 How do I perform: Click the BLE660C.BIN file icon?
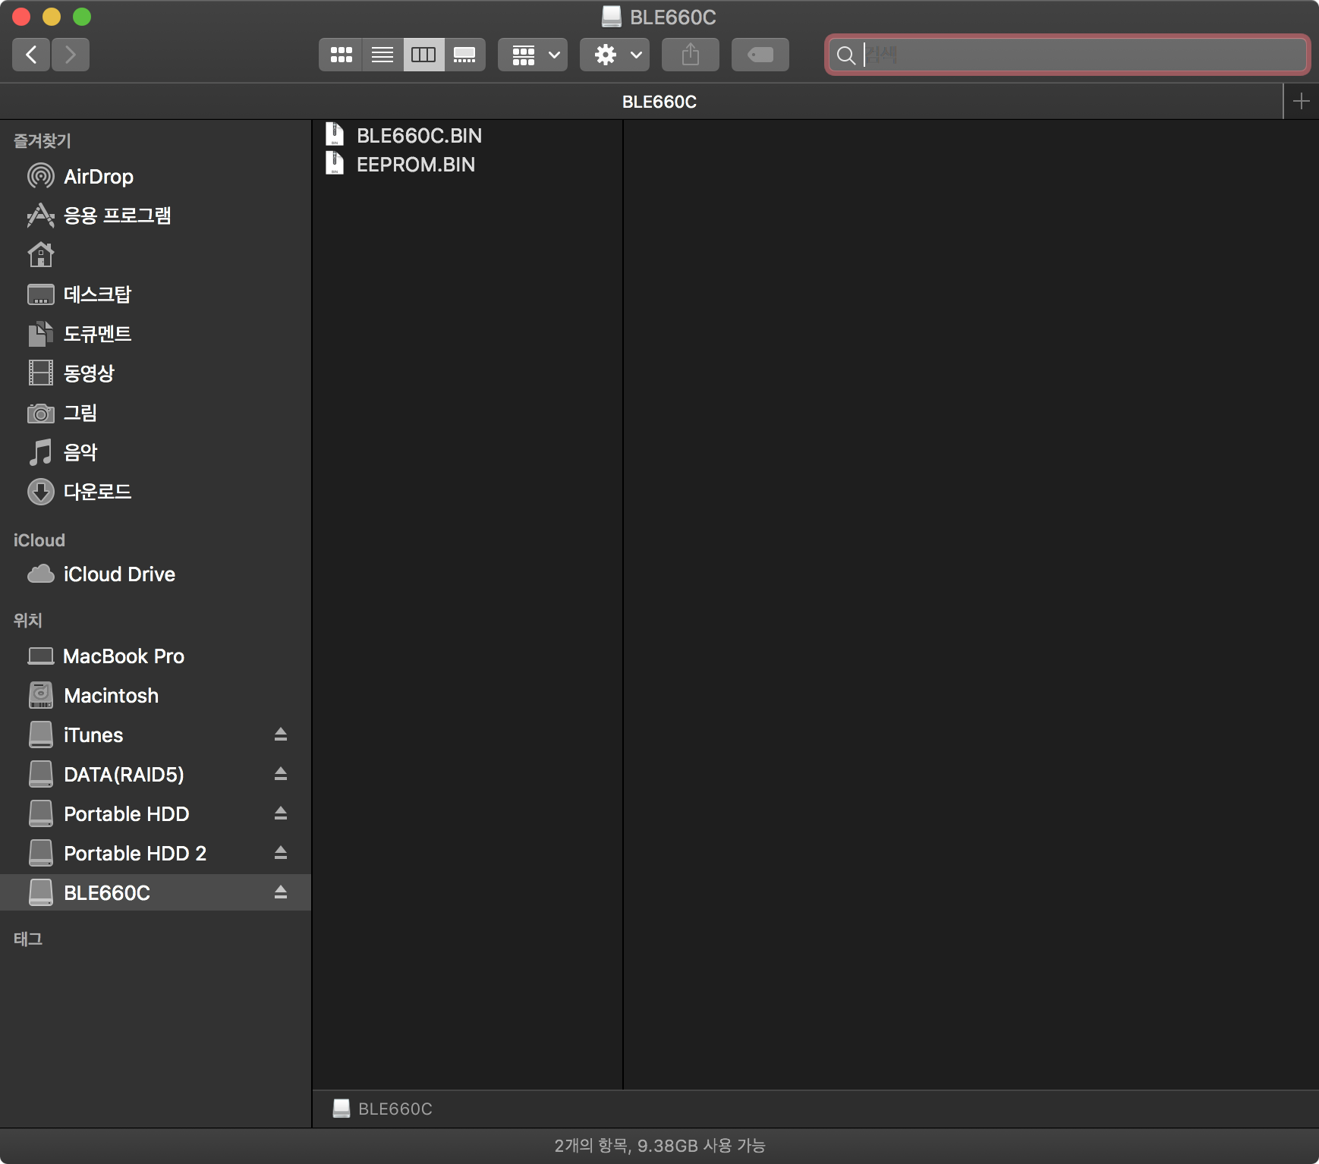click(x=335, y=134)
